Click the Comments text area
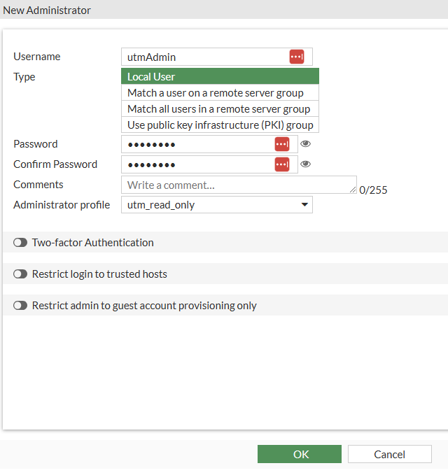The width and height of the screenshot is (448, 475). click(238, 185)
